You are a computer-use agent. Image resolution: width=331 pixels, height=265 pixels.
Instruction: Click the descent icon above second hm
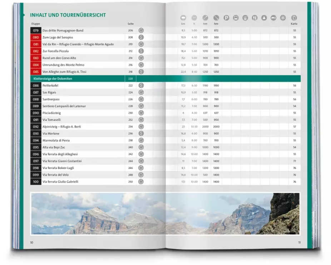[x=216, y=18]
